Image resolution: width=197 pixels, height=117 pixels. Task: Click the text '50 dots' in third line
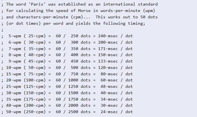149,17
